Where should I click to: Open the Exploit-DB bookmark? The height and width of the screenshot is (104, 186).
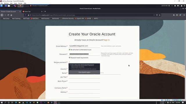79,18
